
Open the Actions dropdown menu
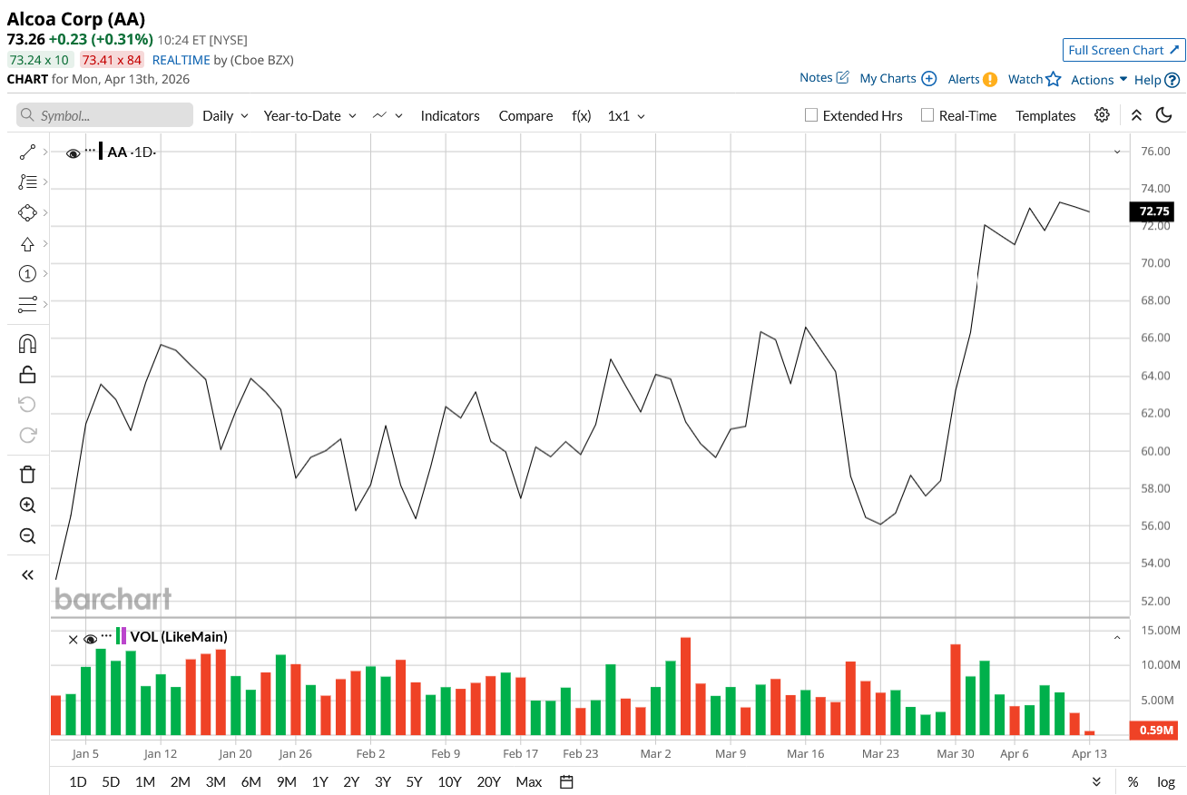click(x=1099, y=80)
